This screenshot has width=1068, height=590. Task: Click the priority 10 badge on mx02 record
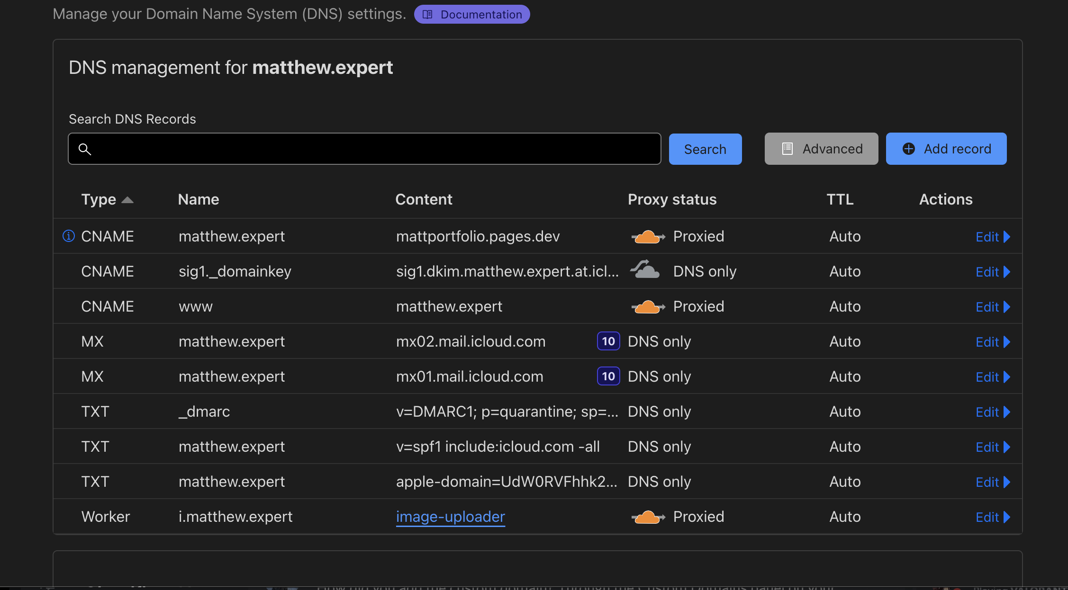pos(608,341)
